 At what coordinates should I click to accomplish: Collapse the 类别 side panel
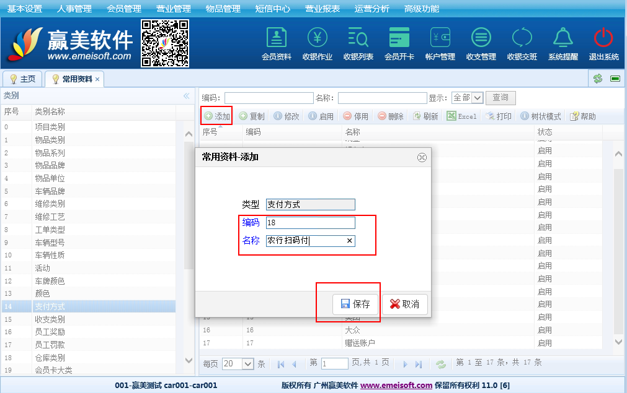point(186,96)
